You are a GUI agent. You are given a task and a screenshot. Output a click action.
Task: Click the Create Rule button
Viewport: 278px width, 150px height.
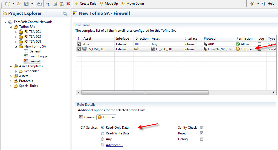[86, 4]
